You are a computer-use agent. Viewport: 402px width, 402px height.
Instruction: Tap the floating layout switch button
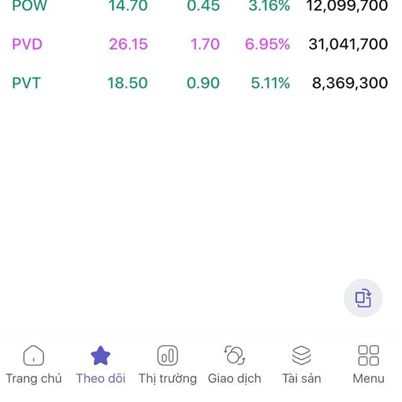point(363,298)
